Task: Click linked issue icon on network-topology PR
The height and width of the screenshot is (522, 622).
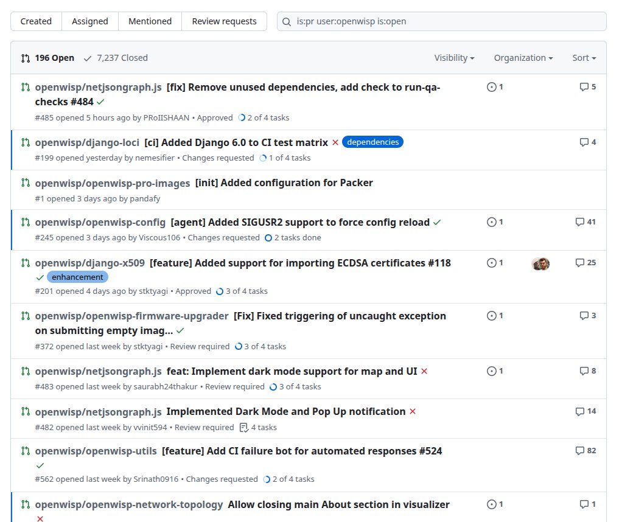Action: (495, 504)
